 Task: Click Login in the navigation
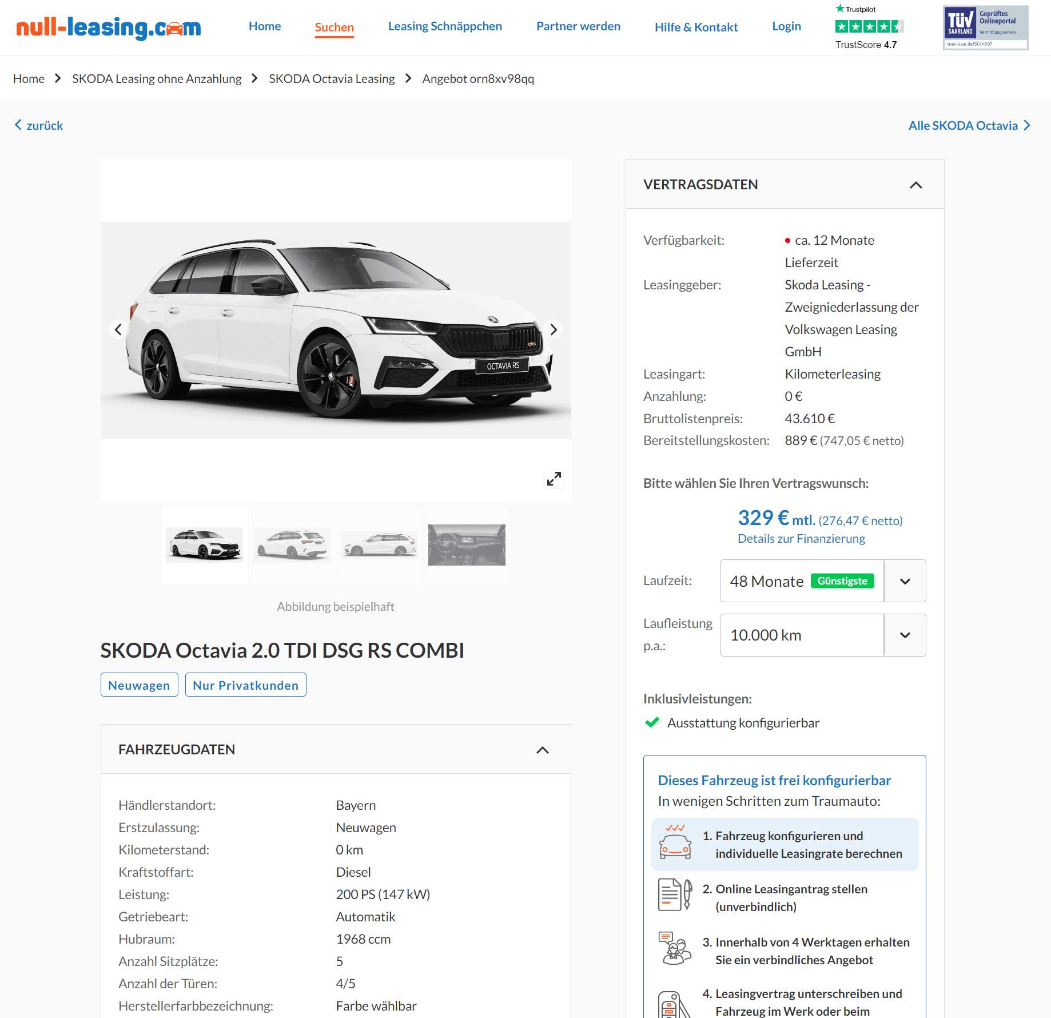tap(786, 26)
